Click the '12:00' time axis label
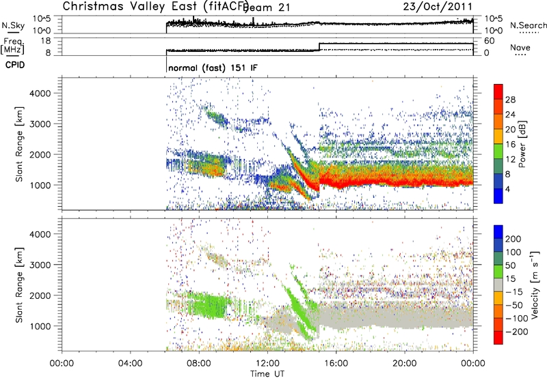Image resolution: width=547 pixels, height=378 pixels. point(267,364)
